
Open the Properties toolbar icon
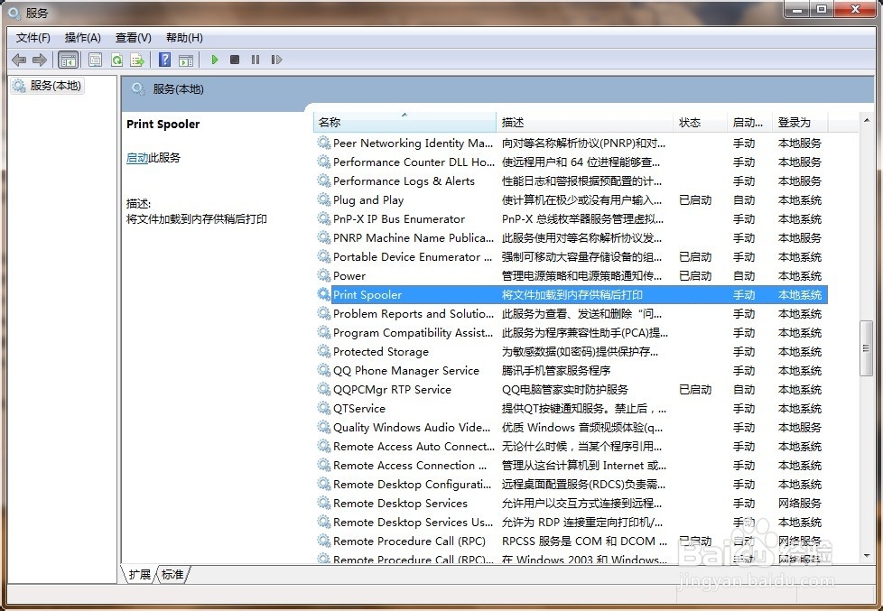tap(95, 60)
